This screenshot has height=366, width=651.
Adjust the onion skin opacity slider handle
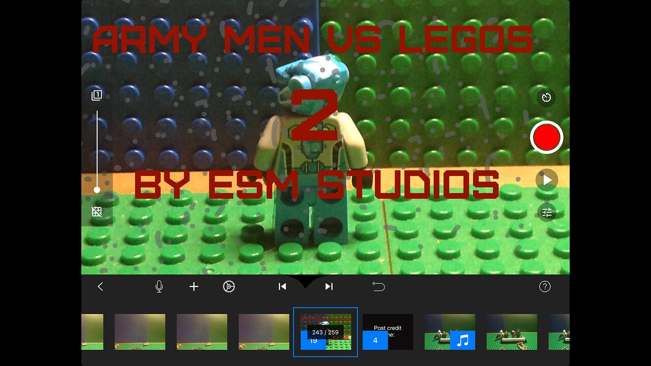pyautogui.click(x=97, y=190)
